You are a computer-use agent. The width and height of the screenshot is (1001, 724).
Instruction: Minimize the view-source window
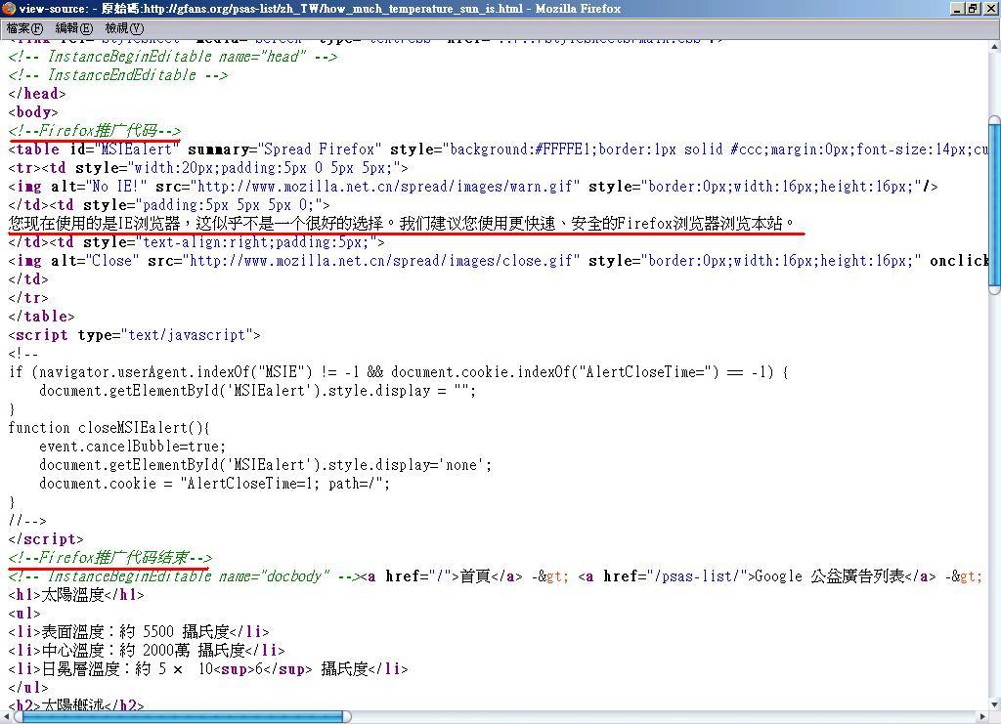point(955,9)
